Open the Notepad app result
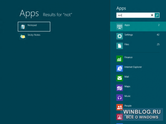166x124 pixels. click(x=34, y=27)
